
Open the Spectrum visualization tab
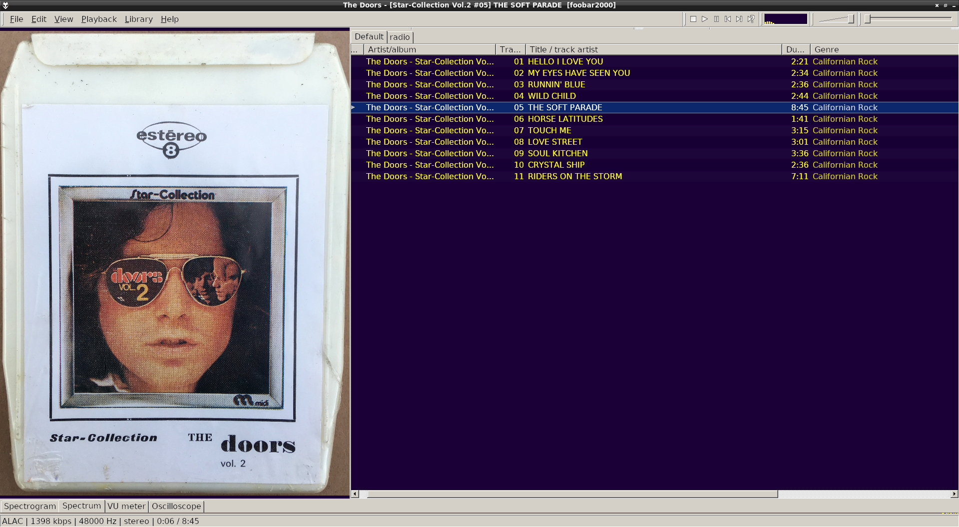pyautogui.click(x=81, y=506)
